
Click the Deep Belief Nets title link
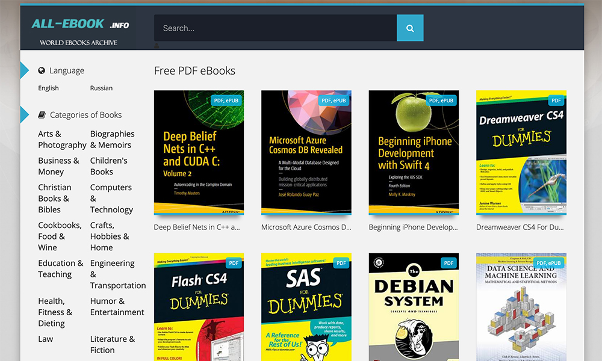pos(197,227)
